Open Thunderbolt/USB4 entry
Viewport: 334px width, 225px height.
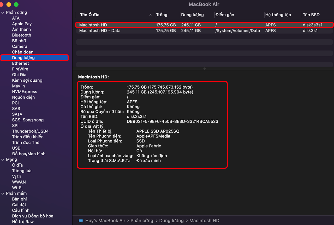coord(30,131)
